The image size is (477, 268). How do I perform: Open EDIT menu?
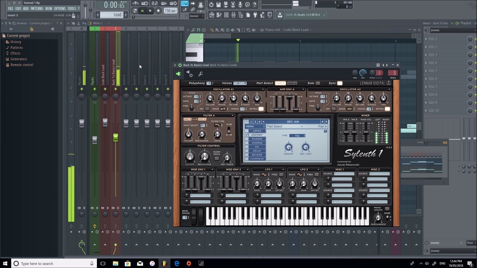point(18,9)
